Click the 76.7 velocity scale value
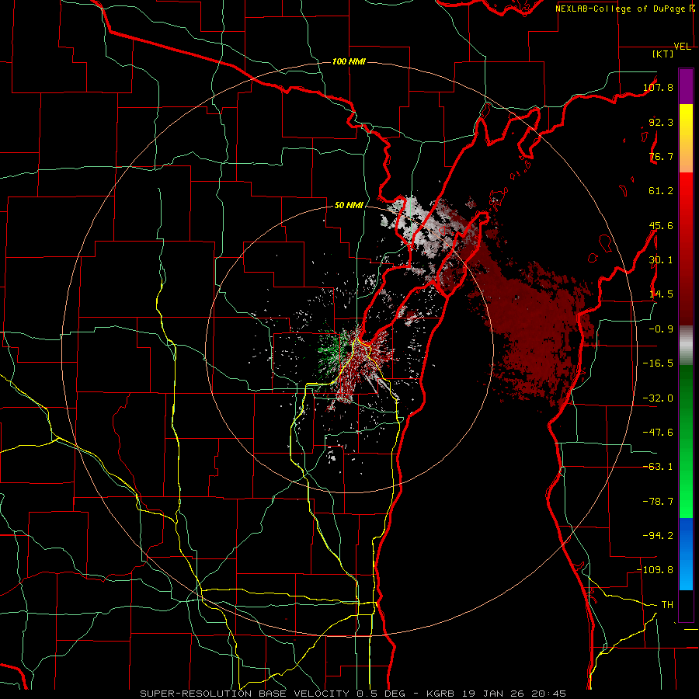 point(661,156)
